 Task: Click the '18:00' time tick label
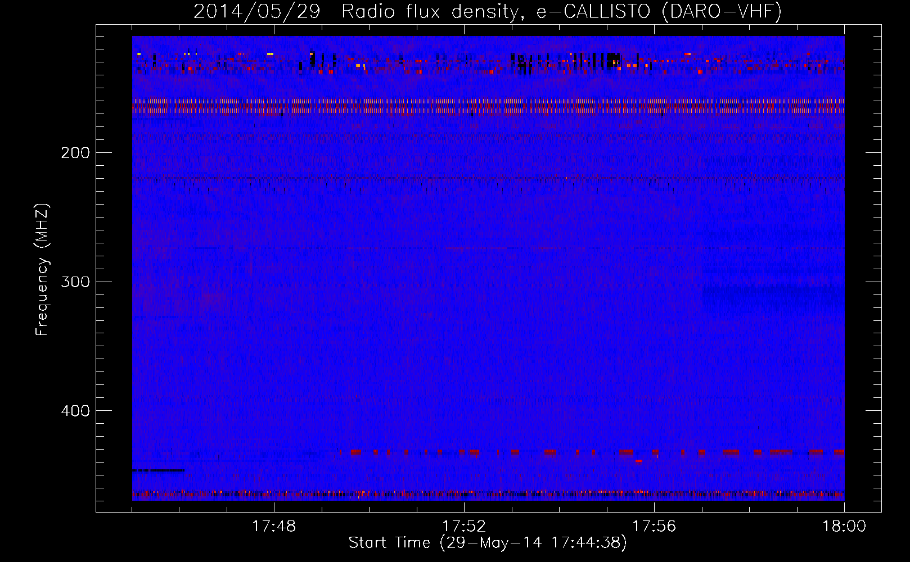click(844, 527)
